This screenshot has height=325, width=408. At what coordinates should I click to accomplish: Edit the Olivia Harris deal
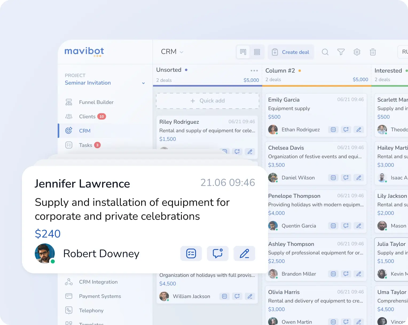[x=359, y=322]
